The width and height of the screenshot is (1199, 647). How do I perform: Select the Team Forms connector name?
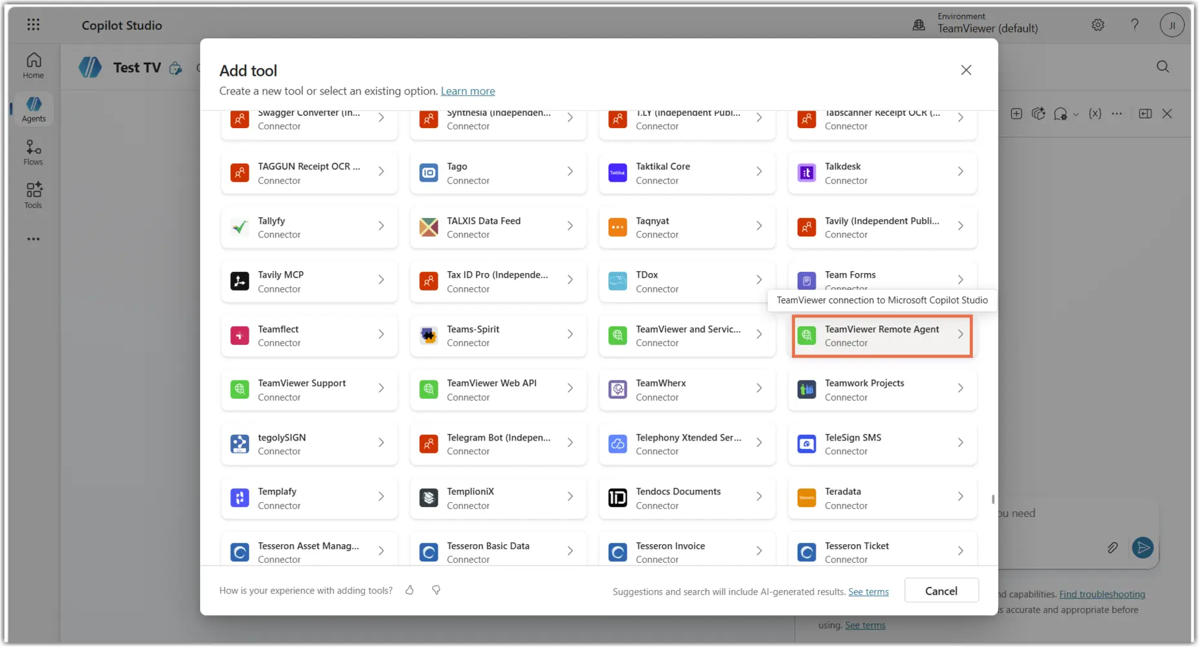pyautogui.click(x=850, y=275)
